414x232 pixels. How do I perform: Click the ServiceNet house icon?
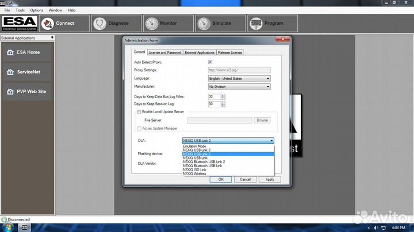[10, 72]
